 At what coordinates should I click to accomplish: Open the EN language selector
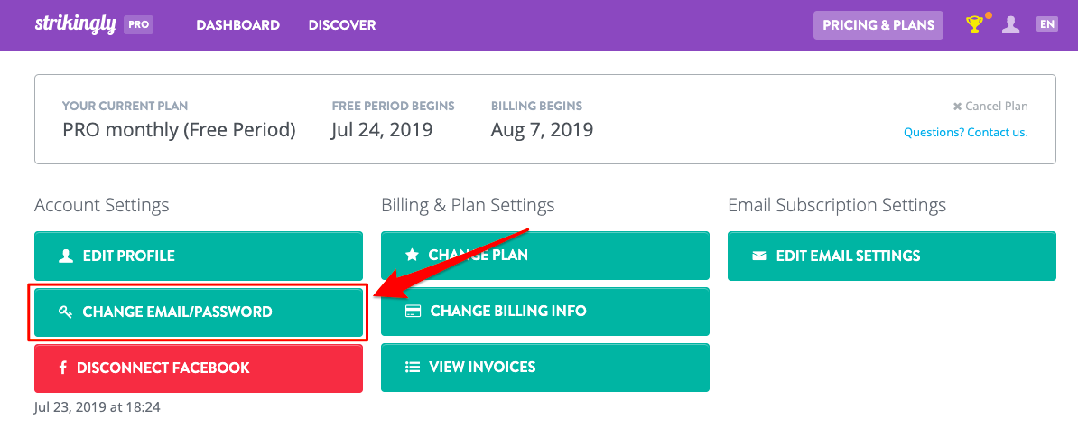click(1047, 24)
